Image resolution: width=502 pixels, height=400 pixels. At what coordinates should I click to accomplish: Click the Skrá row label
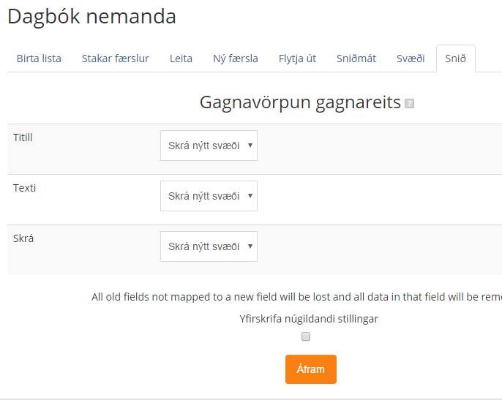[23, 238]
